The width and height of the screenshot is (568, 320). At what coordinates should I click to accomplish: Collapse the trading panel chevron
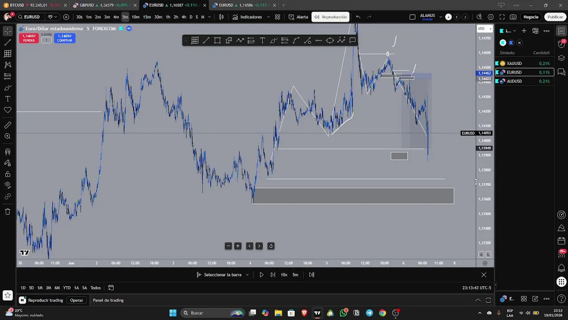[478, 300]
